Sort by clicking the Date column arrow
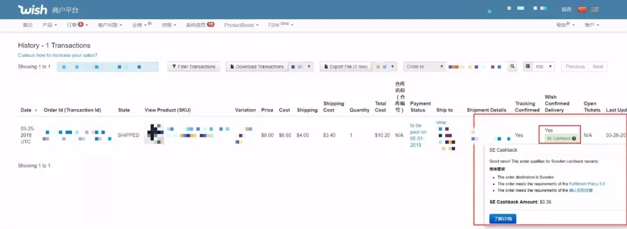The image size is (627, 229). (37, 110)
